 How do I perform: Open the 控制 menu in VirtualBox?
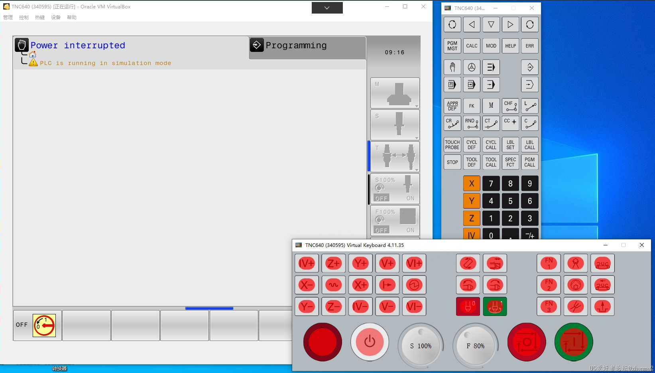tap(24, 18)
